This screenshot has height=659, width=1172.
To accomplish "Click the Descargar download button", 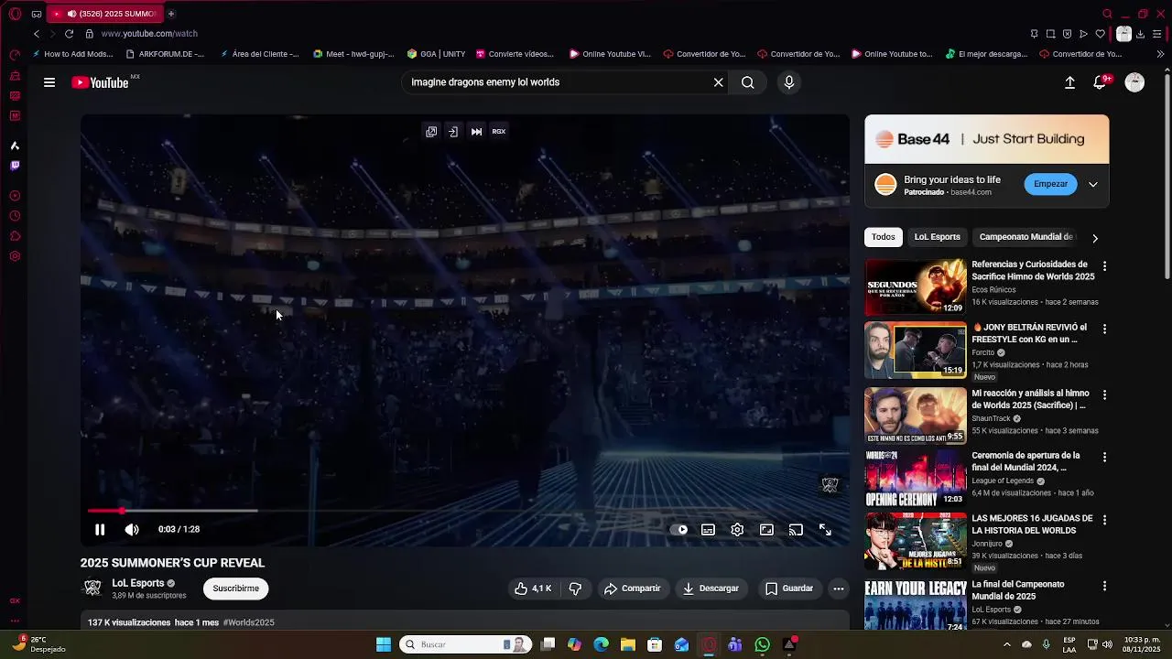I will (711, 589).
